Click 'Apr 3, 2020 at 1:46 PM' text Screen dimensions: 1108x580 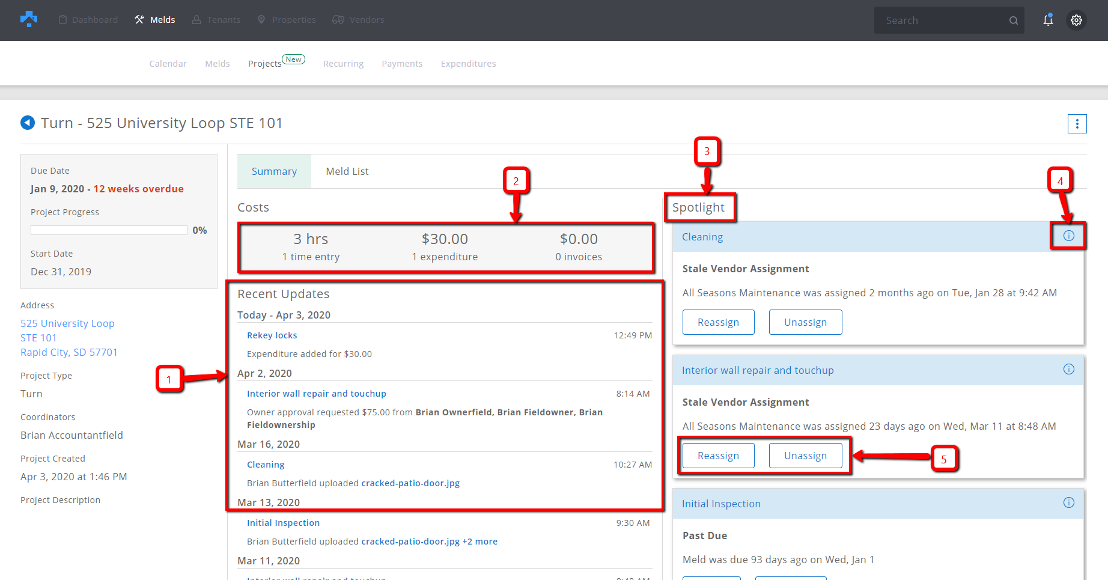[74, 477]
